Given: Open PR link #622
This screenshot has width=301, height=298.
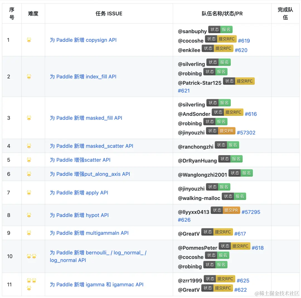Looking at the screenshot, I should [x=240, y=290].
